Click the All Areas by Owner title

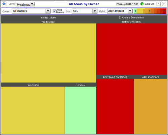(x=84, y=4)
